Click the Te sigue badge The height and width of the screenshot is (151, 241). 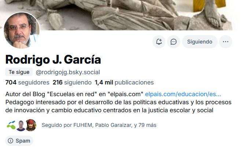[x=19, y=72]
